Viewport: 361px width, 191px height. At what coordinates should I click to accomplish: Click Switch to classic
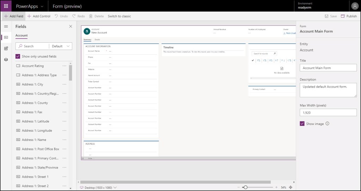click(x=119, y=16)
